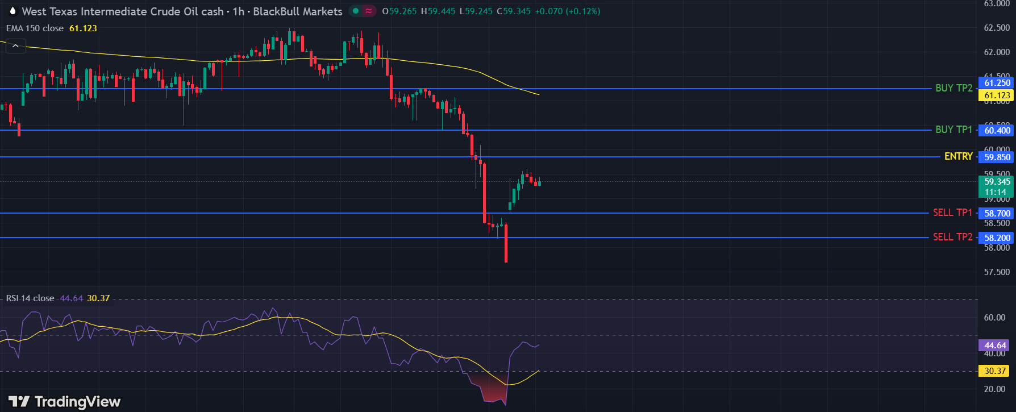This screenshot has width=1016, height=412.
Task: Click the yellow 61.123 EMA price tag
Action: [x=997, y=95]
